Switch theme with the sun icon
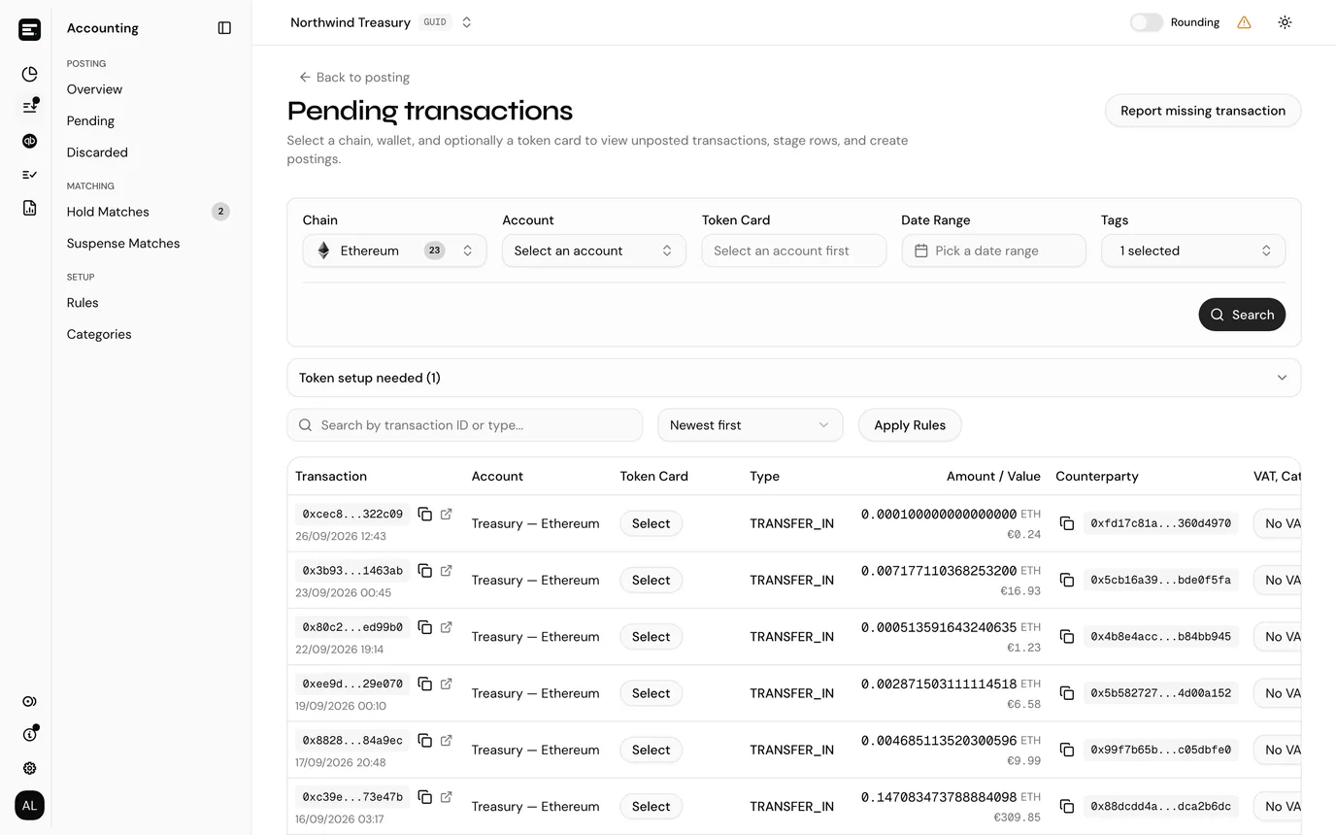The image size is (1336, 835). click(1285, 22)
